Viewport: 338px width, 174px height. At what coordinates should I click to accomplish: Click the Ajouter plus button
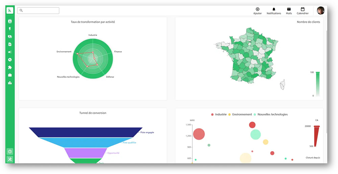[257, 11]
